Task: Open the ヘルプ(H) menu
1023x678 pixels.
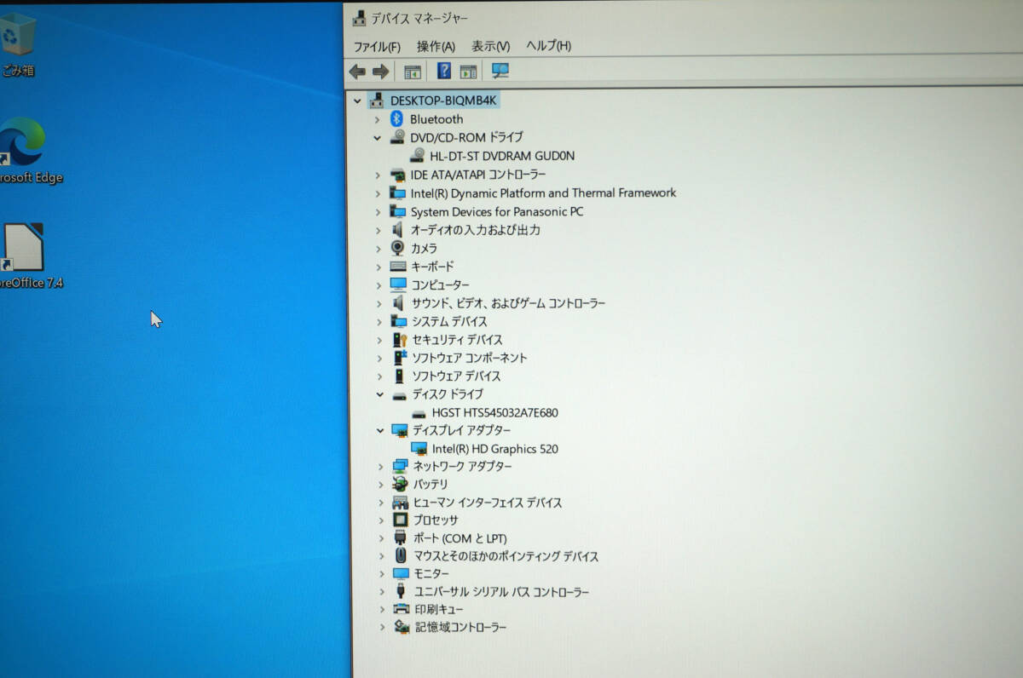Action: [x=548, y=46]
